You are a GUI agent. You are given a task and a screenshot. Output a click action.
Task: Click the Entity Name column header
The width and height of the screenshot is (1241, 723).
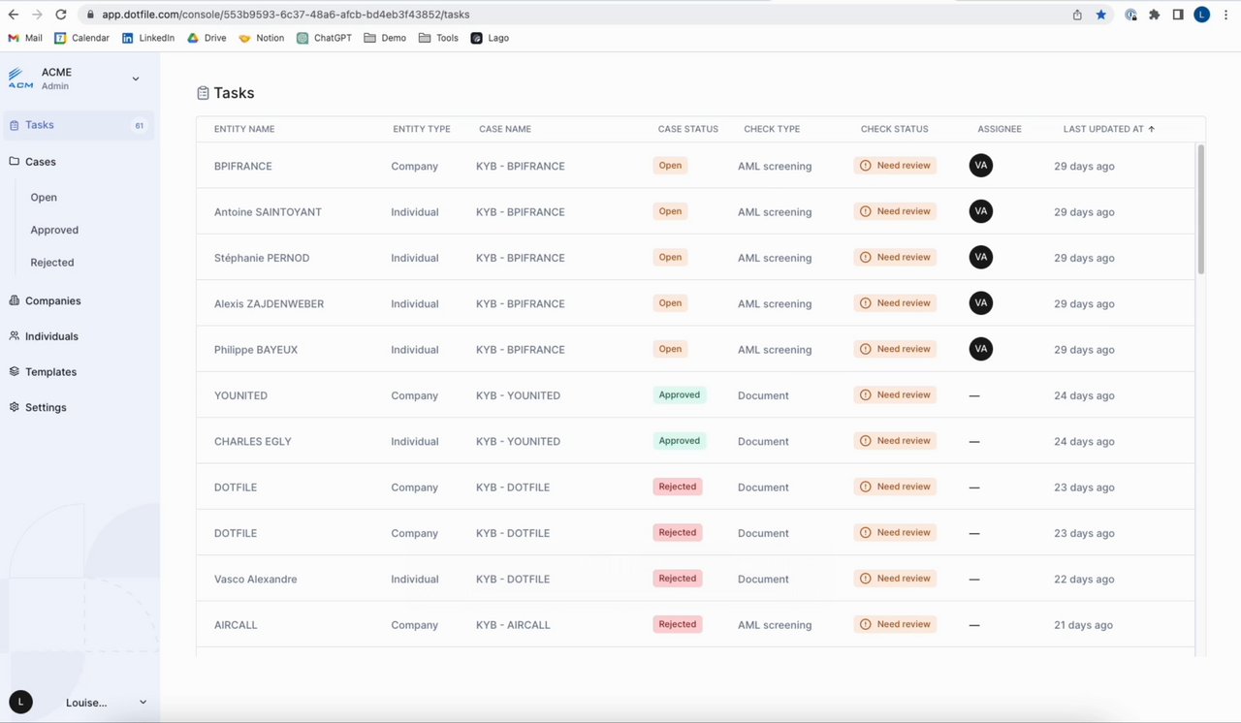coord(244,129)
